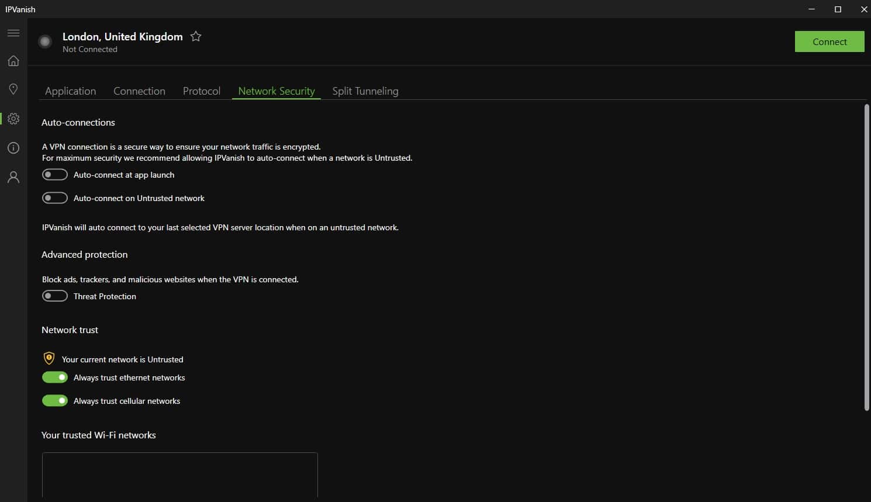Click the Auto-connections section heading
This screenshot has width=871, height=502.
point(78,122)
